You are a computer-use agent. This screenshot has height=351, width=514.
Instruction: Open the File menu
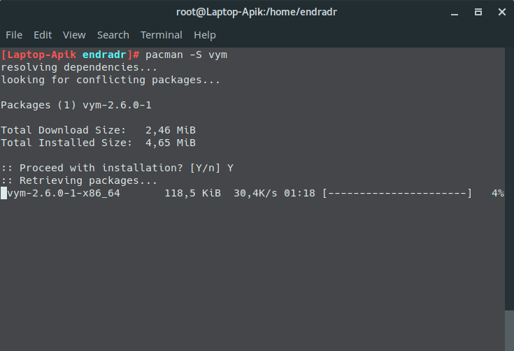pyautogui.click(x=14, y=35)
